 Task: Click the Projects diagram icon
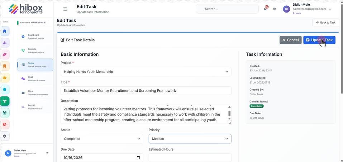[23, 51]
